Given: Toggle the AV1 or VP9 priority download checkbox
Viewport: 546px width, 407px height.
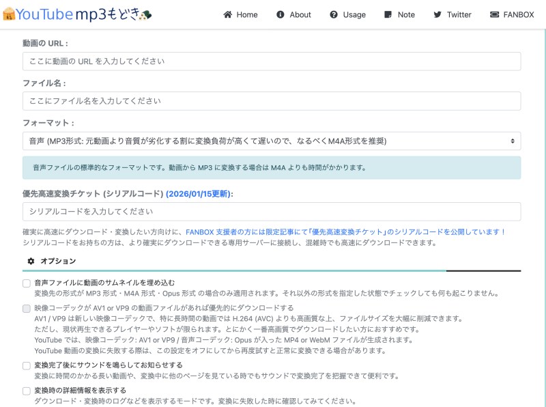Looking at the screenshot, I should [27, 309].
